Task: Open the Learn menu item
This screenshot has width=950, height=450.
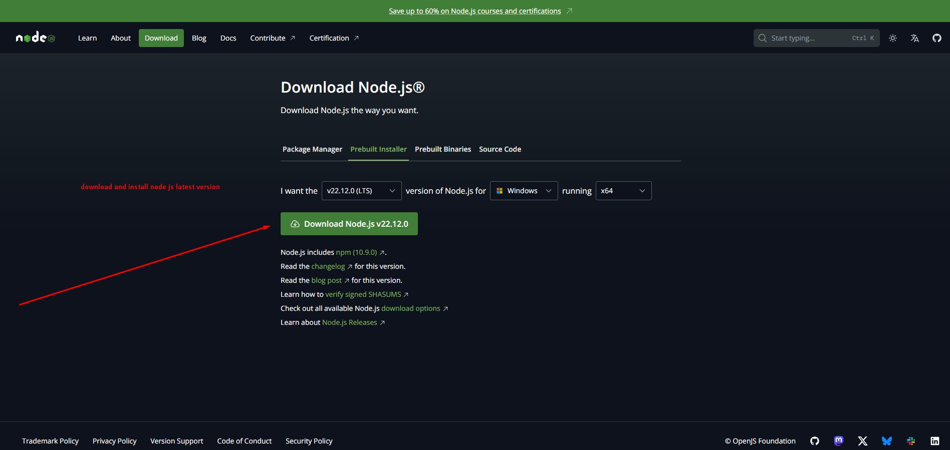Action: (87, 38)
